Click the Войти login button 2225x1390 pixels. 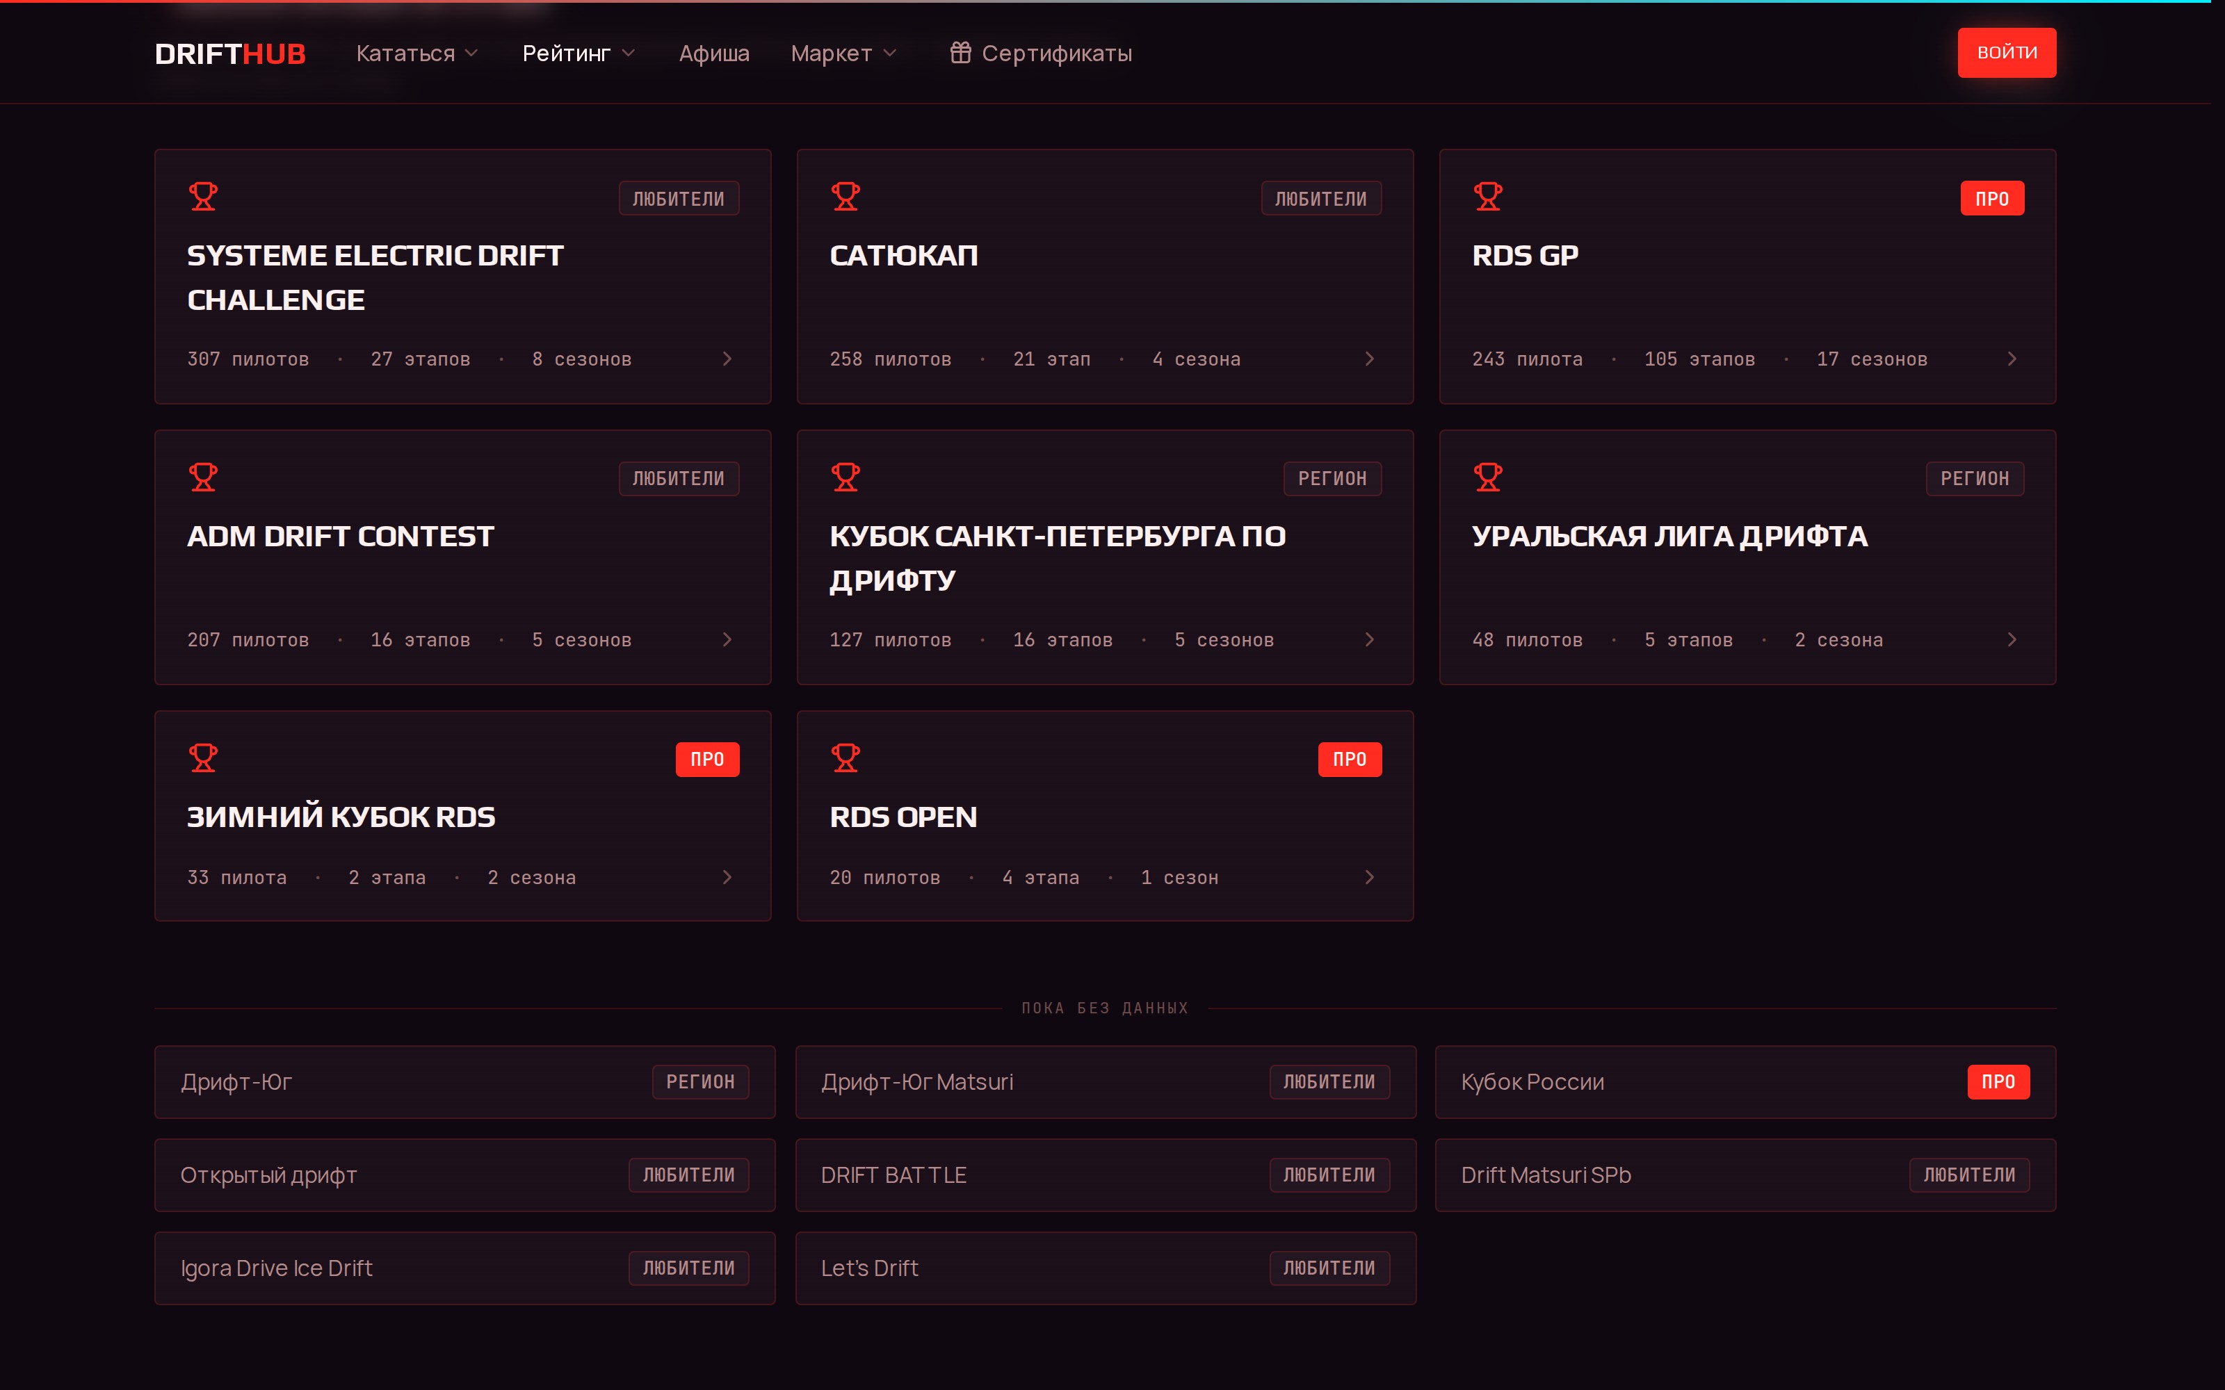point(2006,52)
